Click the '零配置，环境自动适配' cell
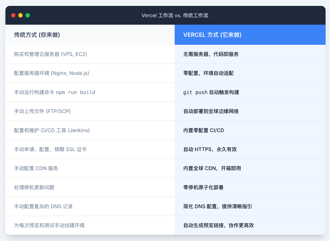Screen dimensions: 330x241 (x=208, y=73)
